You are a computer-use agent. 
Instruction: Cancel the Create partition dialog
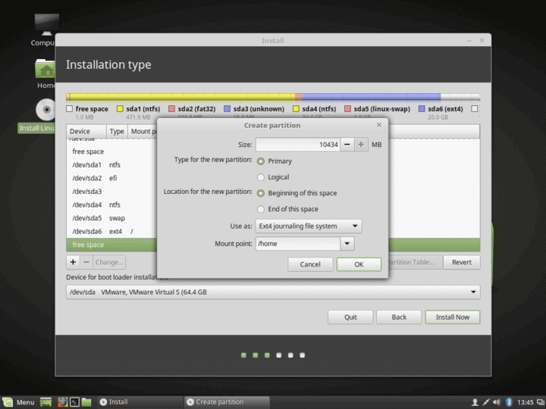(310, 264)
